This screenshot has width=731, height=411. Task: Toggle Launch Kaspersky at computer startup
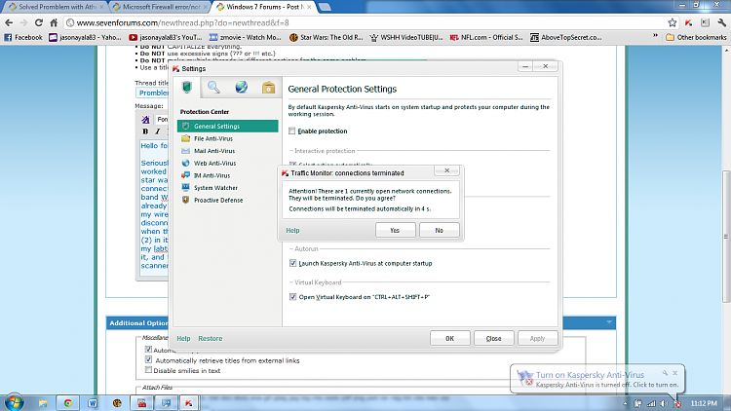click(x=292, y=263)
